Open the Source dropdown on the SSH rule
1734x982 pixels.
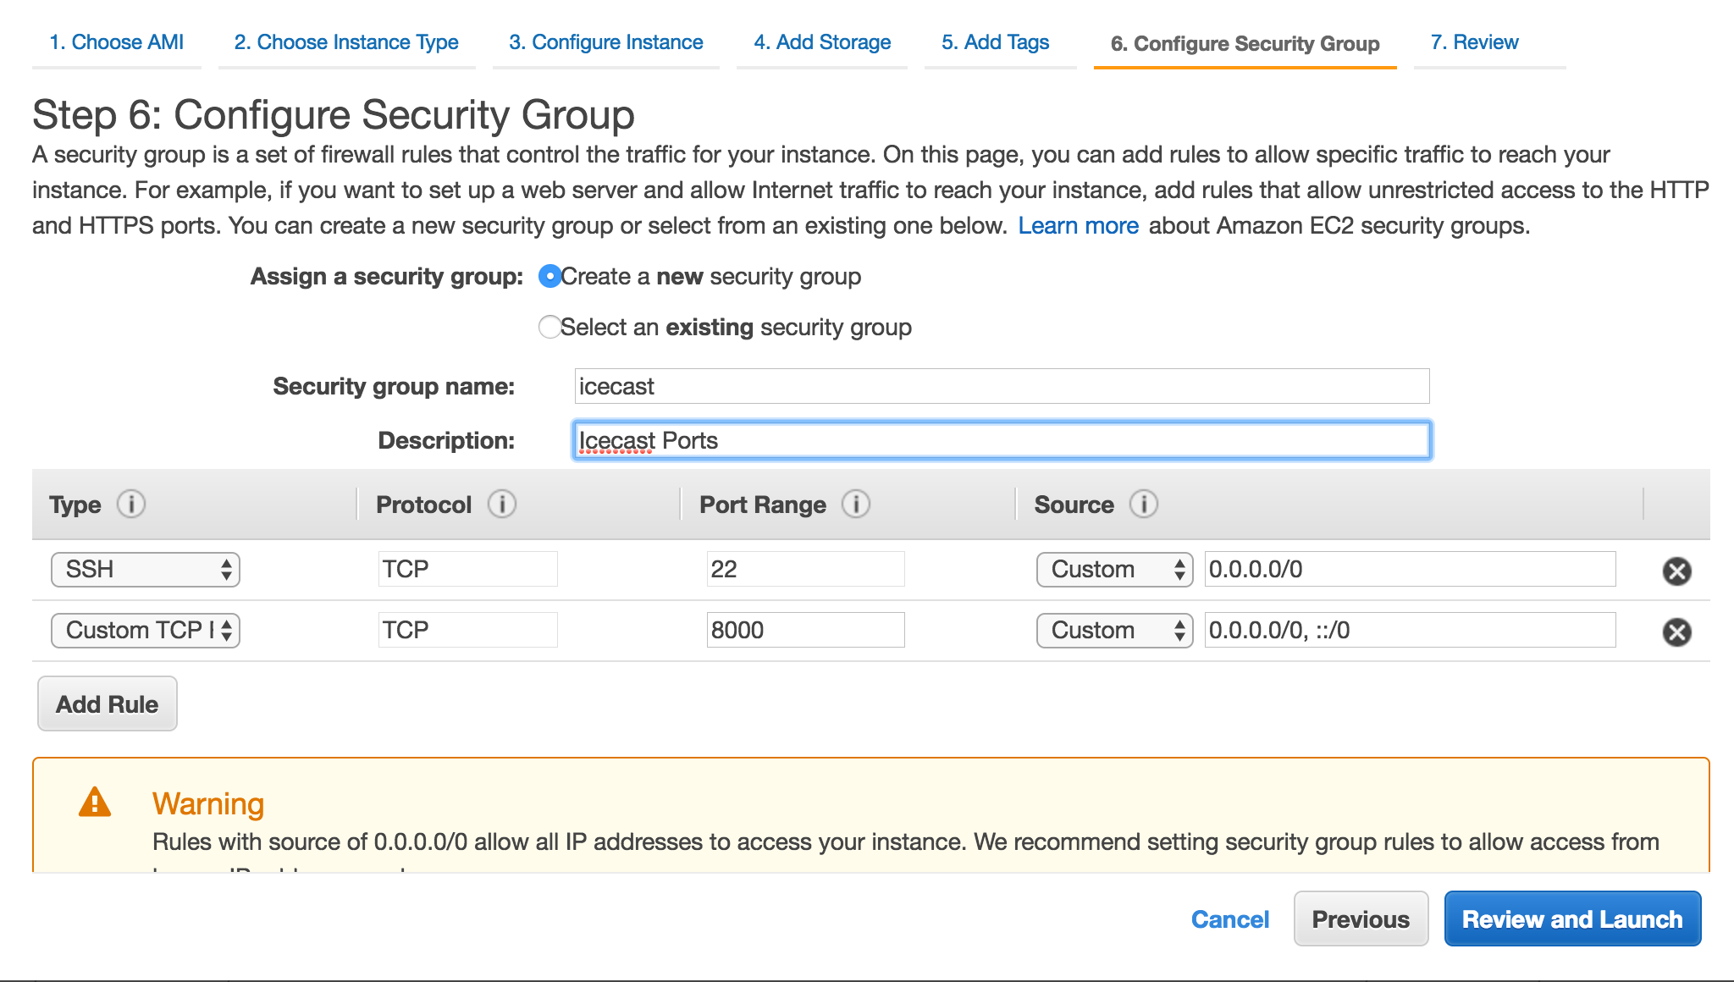point(1113,569)
